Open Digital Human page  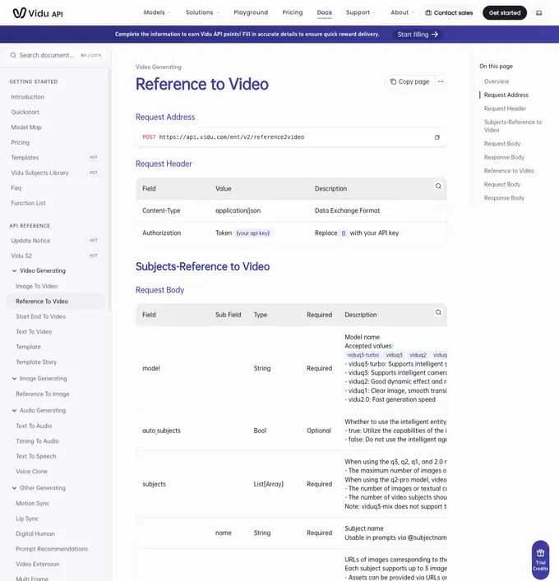click(35, 534)
